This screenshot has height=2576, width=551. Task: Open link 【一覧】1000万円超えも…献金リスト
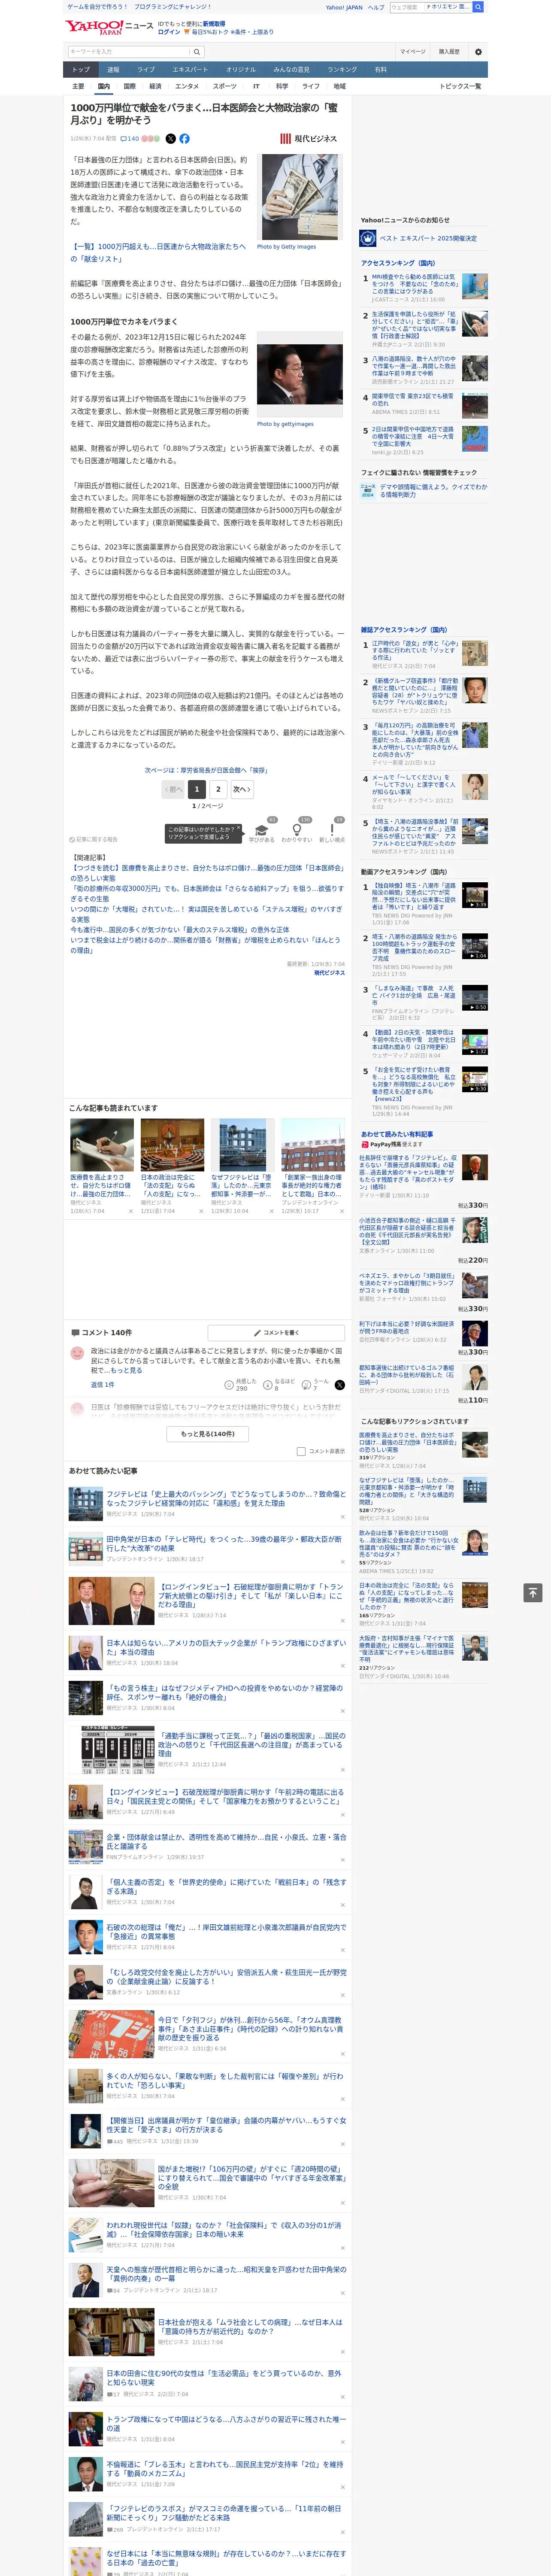click(x=158, y=253)
